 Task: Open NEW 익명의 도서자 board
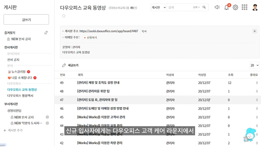pos(28,123)
